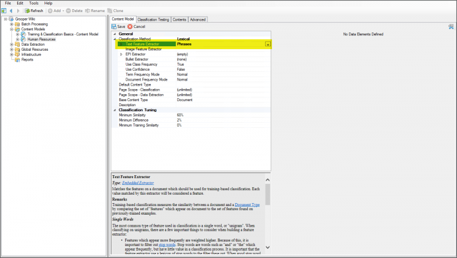Open the Document Type help link
457x258 pixels.
247,205
